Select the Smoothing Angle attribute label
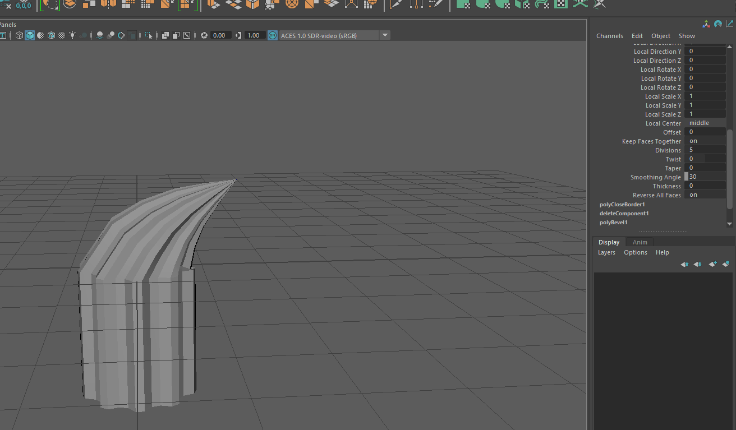 pyautogui.click(x=656, y=177)
